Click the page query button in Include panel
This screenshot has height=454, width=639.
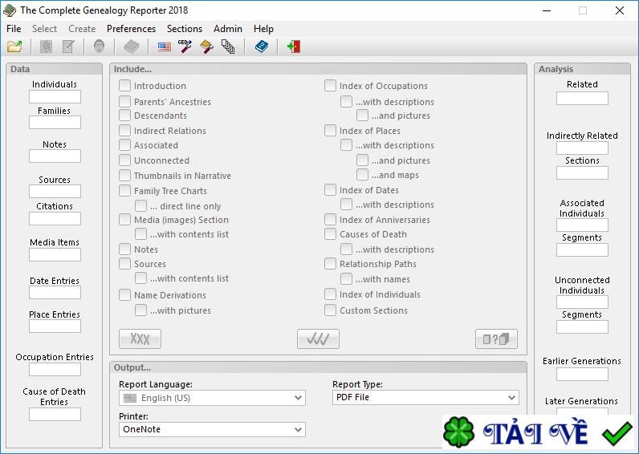[496, 338]
